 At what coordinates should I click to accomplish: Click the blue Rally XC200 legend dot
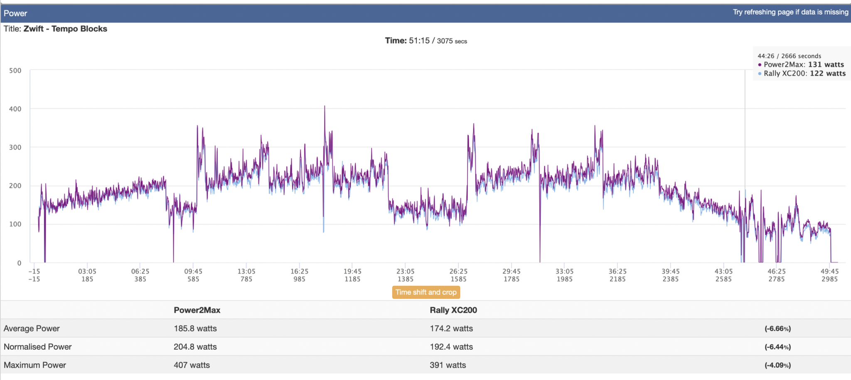click(760, 74)
